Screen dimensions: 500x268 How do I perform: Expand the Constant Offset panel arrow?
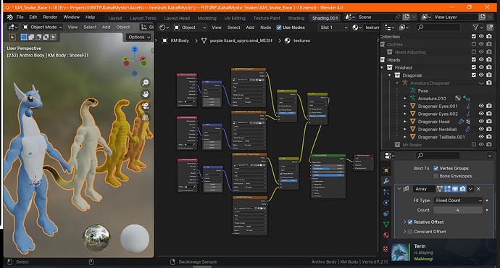[x=404, y=232]
